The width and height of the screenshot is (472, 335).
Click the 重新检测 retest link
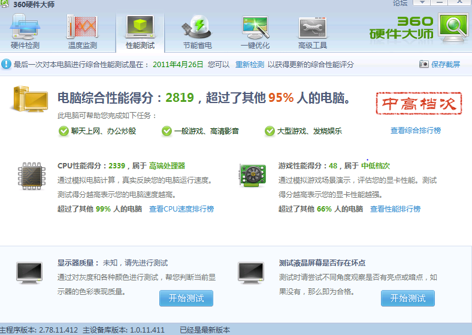coord(249,64)
